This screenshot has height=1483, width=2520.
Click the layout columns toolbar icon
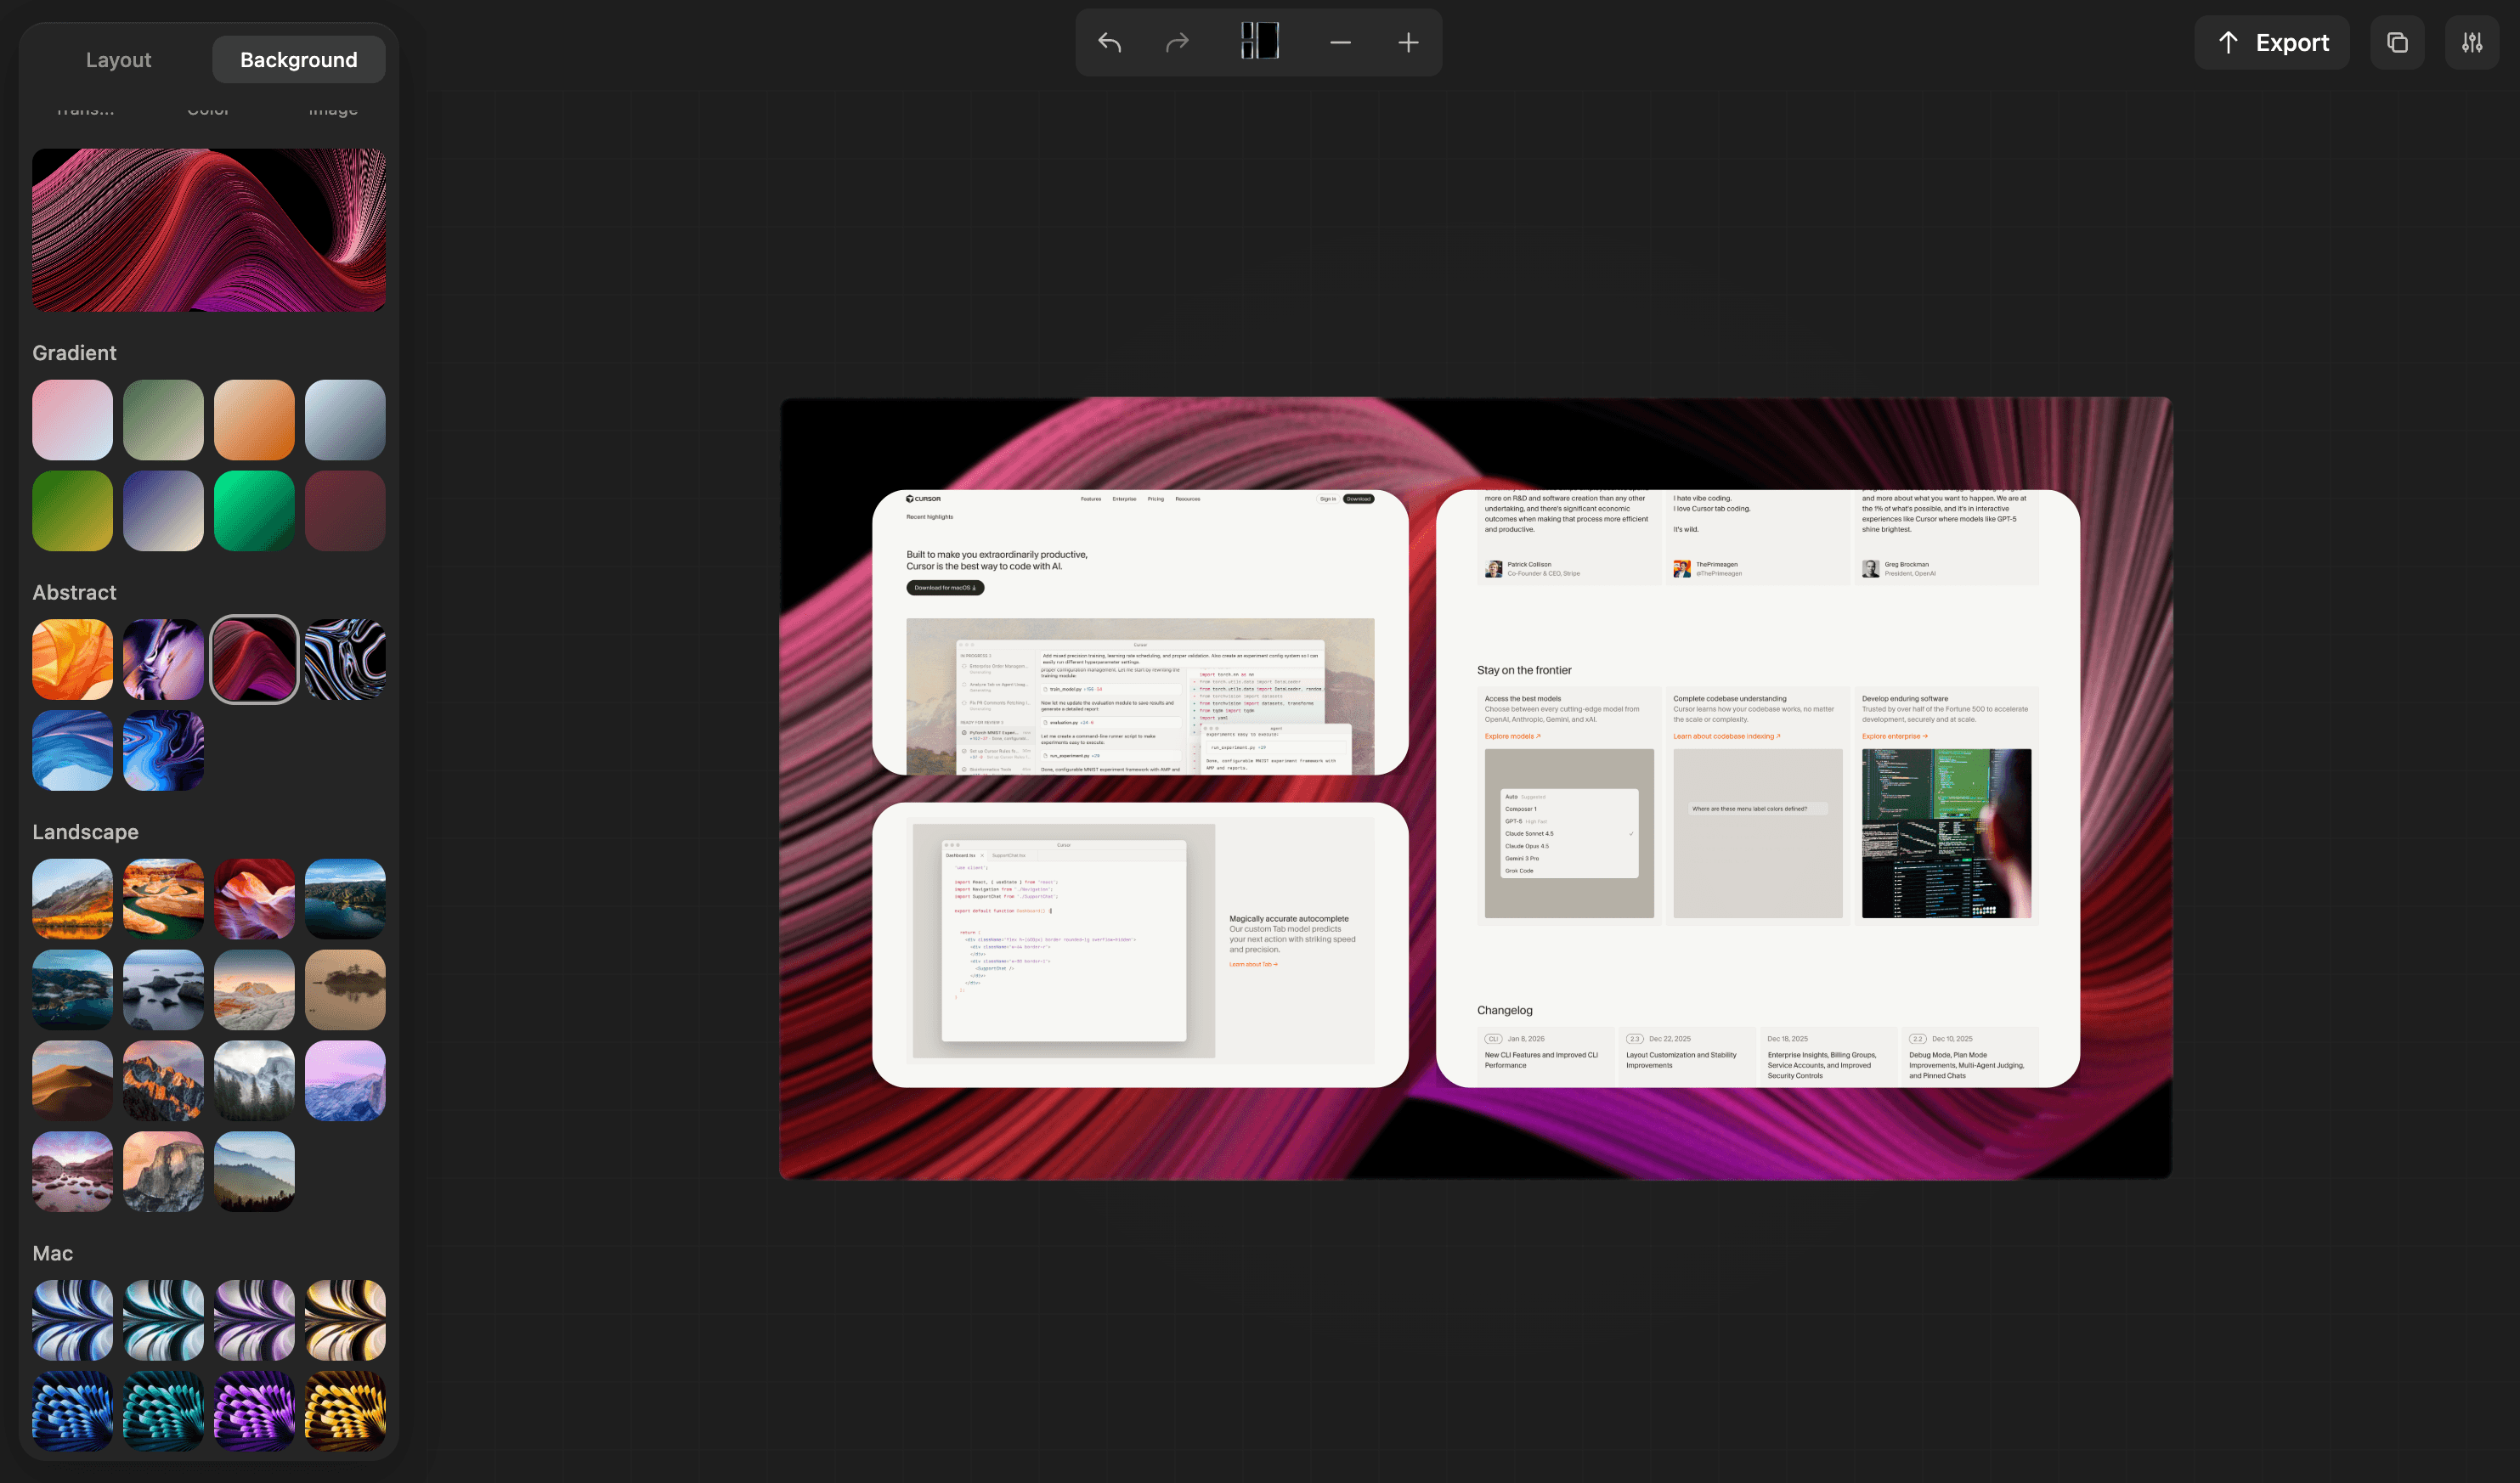pos(1259,42)
